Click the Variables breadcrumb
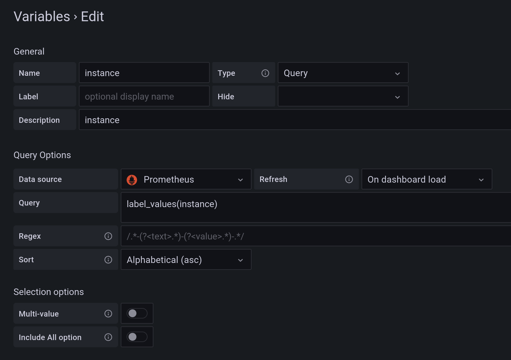 42,16
